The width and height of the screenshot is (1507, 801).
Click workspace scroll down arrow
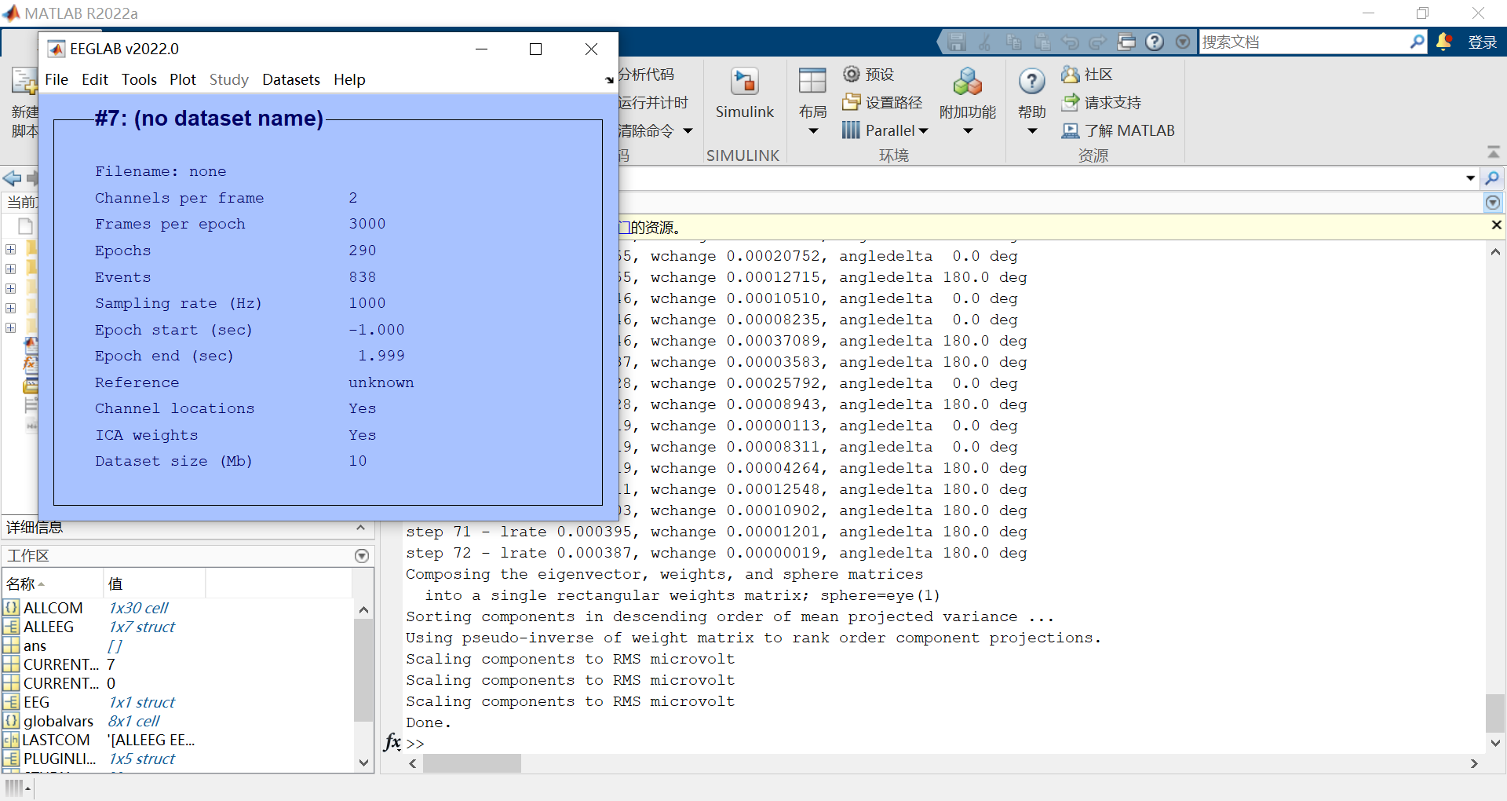pyautogui.click(x=363, y=762)
